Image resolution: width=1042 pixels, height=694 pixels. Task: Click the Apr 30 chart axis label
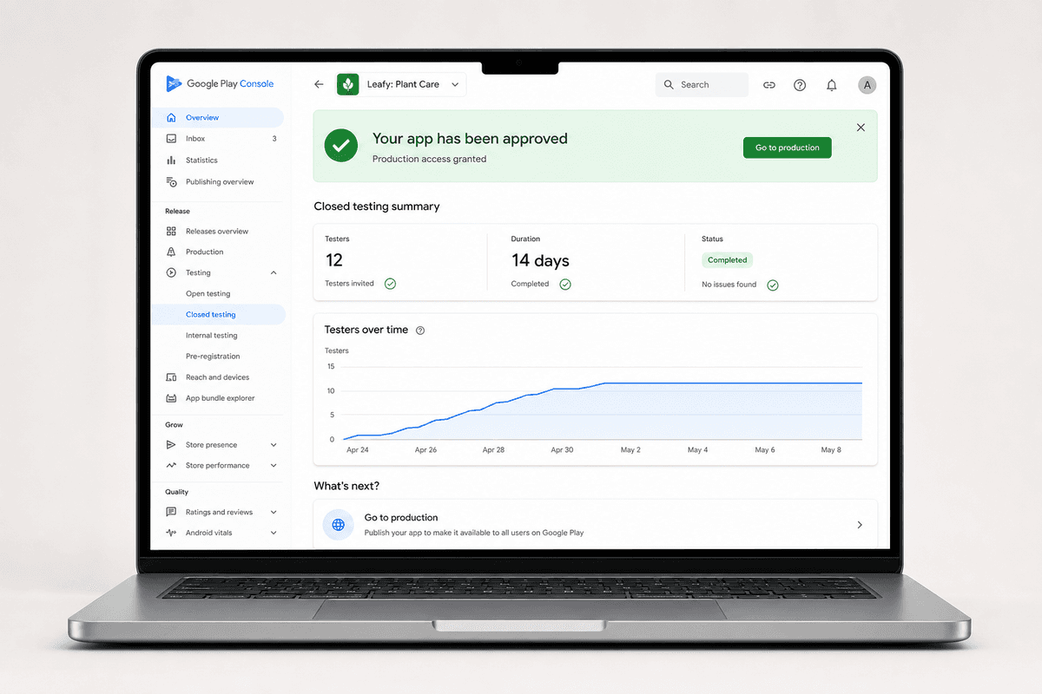(x=562, y=450)
